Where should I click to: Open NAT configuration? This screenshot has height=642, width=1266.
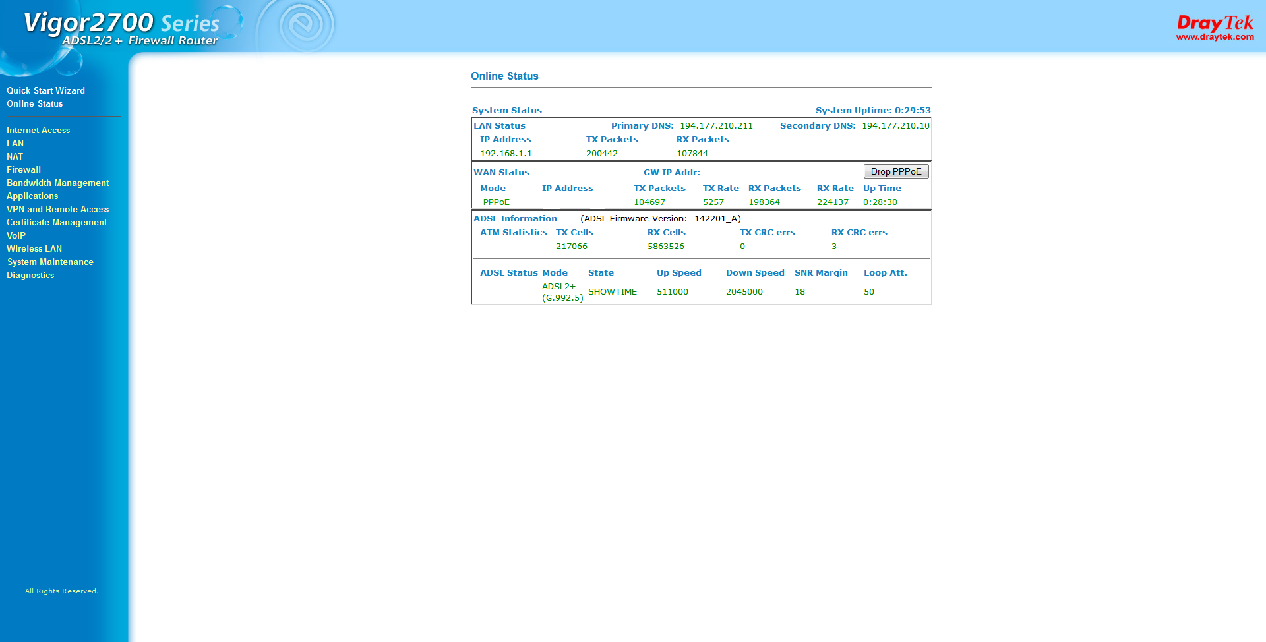pyautogui.click(x=15, y=156)
